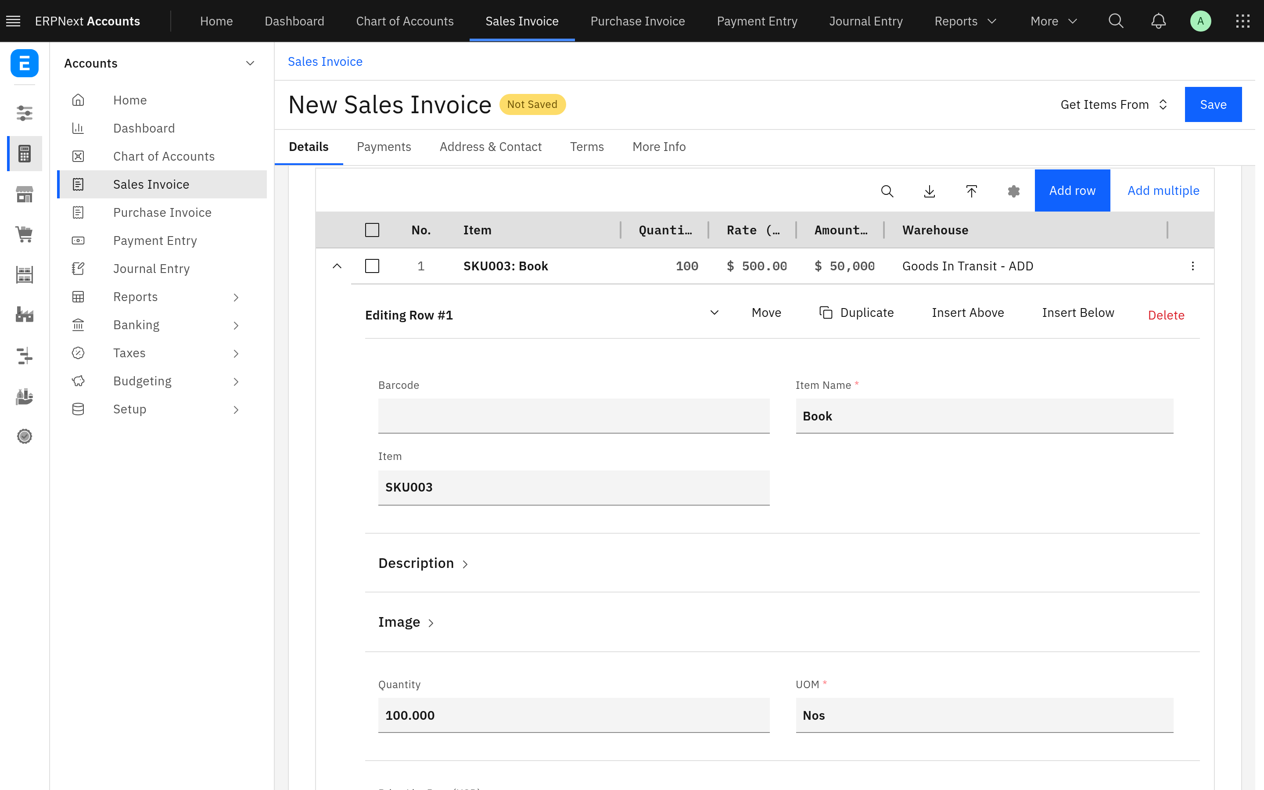This screenshot has height=790, width=1264.
Task: Open the storefront rail icon
Action: point(25,194)
